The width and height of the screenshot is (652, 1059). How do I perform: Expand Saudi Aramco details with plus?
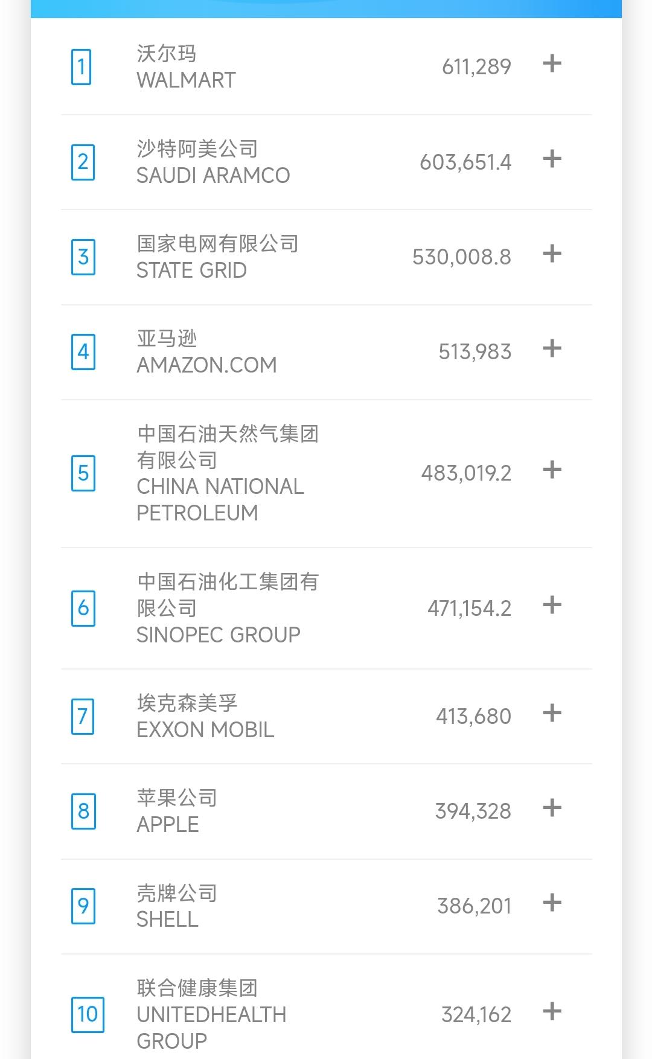tap(552, 159)
